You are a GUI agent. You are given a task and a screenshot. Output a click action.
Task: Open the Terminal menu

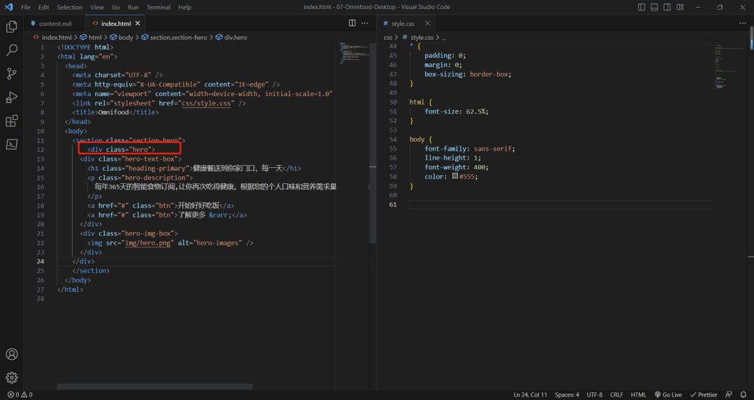point(158,7)
